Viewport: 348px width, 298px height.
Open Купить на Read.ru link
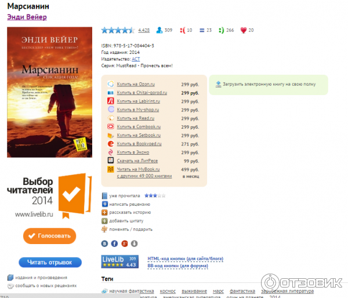click(136, 118)
